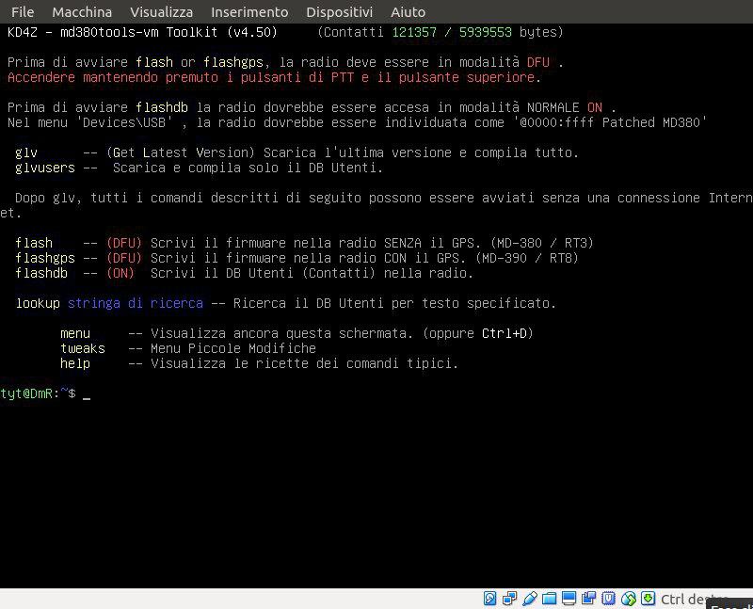Click '(Get Latest Version)' text
This screenshot has width=753, height=609.
(x=181, y=152)
